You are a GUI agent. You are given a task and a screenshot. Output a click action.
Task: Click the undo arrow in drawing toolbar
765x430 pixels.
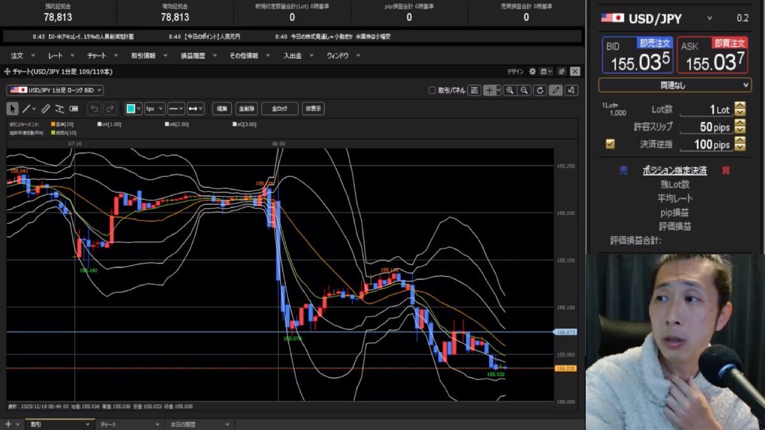click(94, 109)
